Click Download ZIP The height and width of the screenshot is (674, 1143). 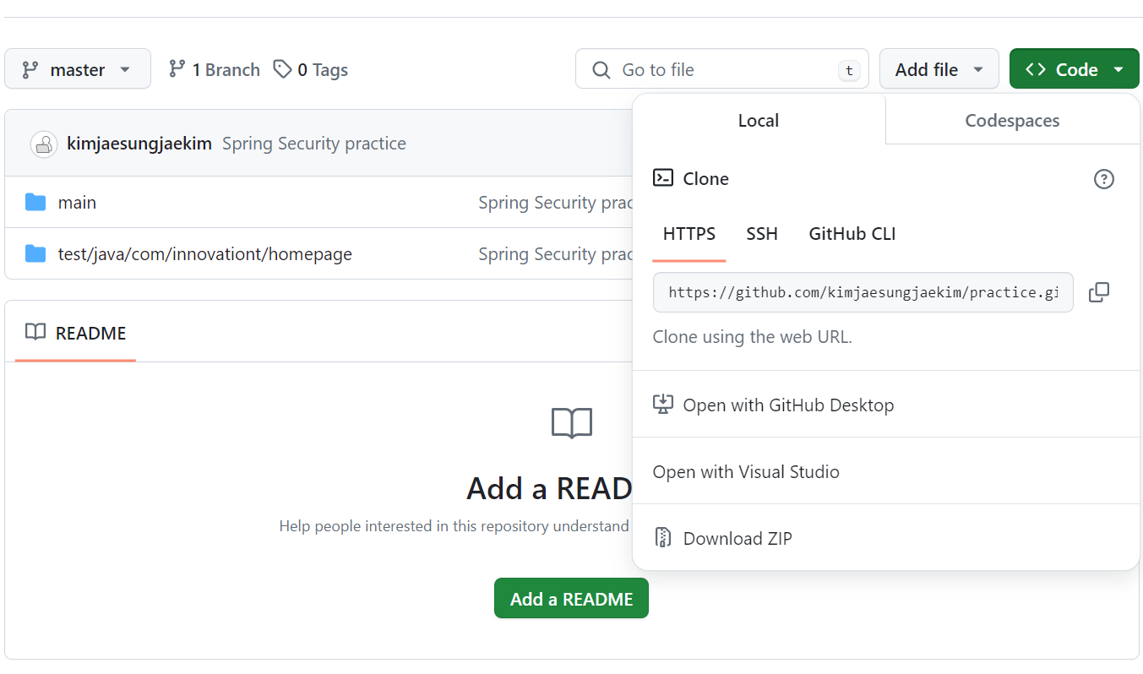[x=886, y=538]
